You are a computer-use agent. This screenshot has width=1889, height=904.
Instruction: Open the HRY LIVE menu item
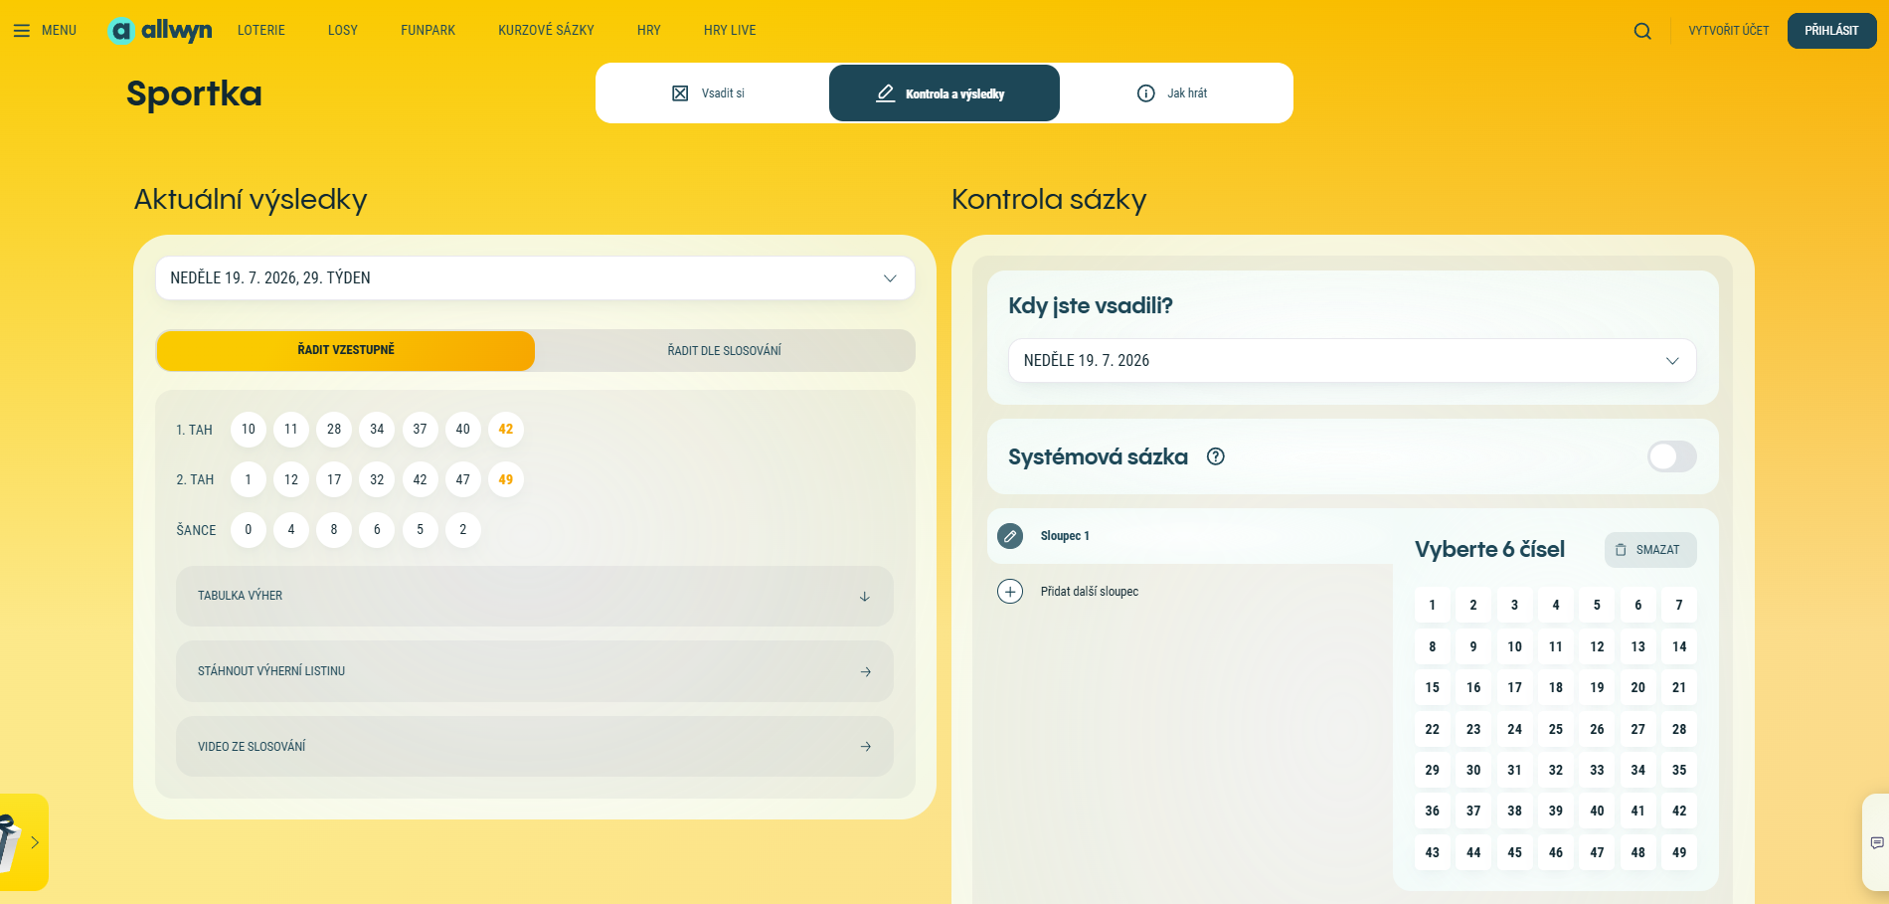tap(730, 31)
